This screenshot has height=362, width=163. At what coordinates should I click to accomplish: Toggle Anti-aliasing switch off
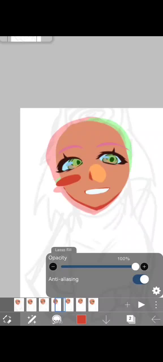141,279
